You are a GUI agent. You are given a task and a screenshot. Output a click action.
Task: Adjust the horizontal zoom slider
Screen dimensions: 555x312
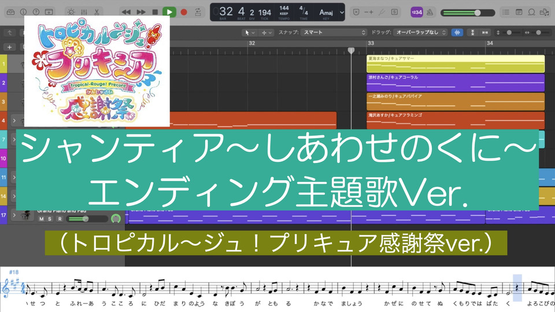pyautogui.click(x=538, y=32)
